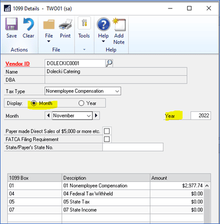This screenshot has width=220, height=224.
Task: Click the scroll up arrow in grid
Action: [207, 186]
